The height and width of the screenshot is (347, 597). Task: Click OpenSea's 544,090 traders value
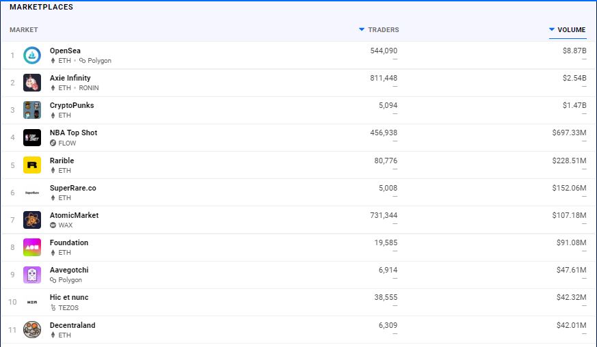tap(384, 51)
